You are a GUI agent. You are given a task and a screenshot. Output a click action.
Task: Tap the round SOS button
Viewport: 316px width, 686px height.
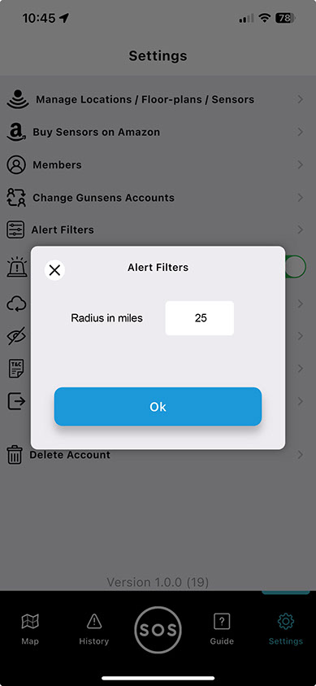[158, 630]
